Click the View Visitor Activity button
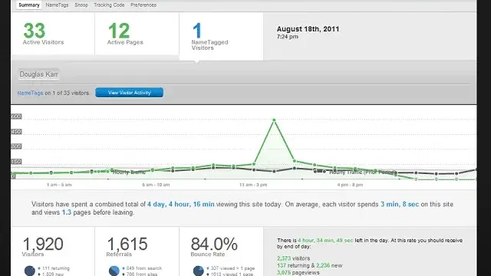The height and width of the screenshot is (276, 491). tap(130, 93)
